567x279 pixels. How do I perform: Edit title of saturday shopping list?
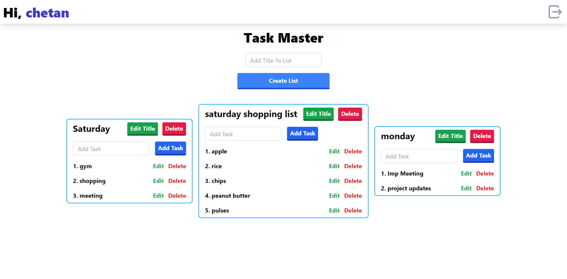pyautogui.click(x=319, y=114)
